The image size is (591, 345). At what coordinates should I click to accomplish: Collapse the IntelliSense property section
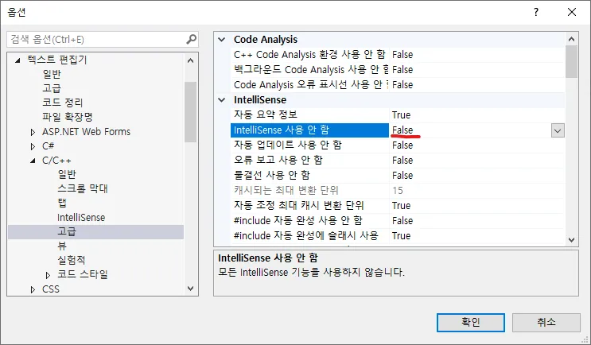click(x=222, y=100)
